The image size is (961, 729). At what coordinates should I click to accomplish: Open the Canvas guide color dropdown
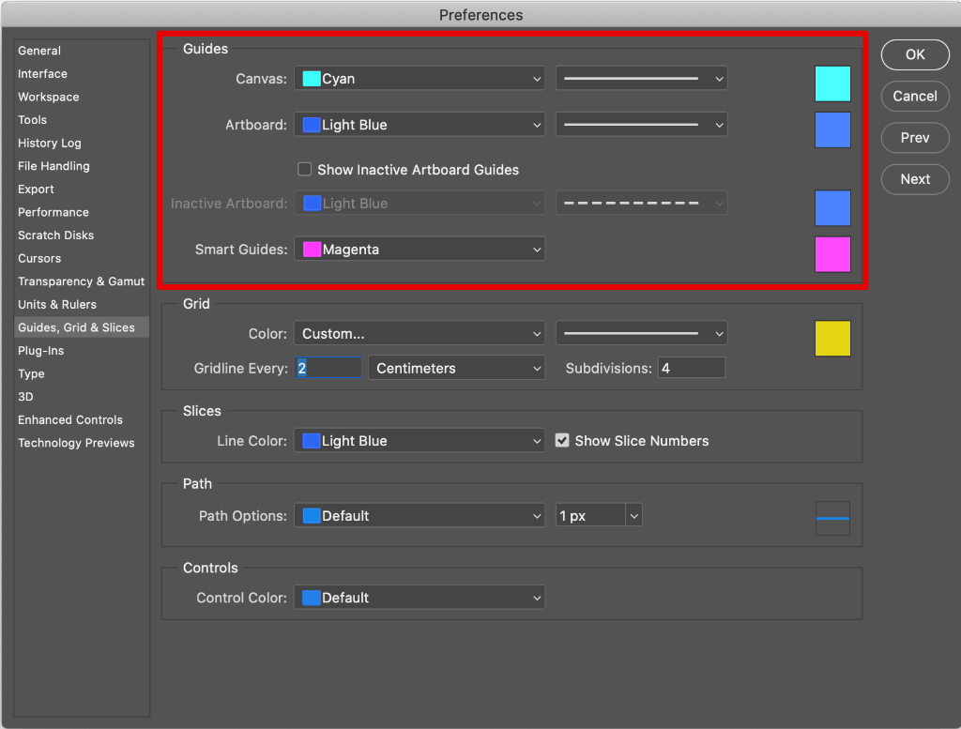coord(419,79)
